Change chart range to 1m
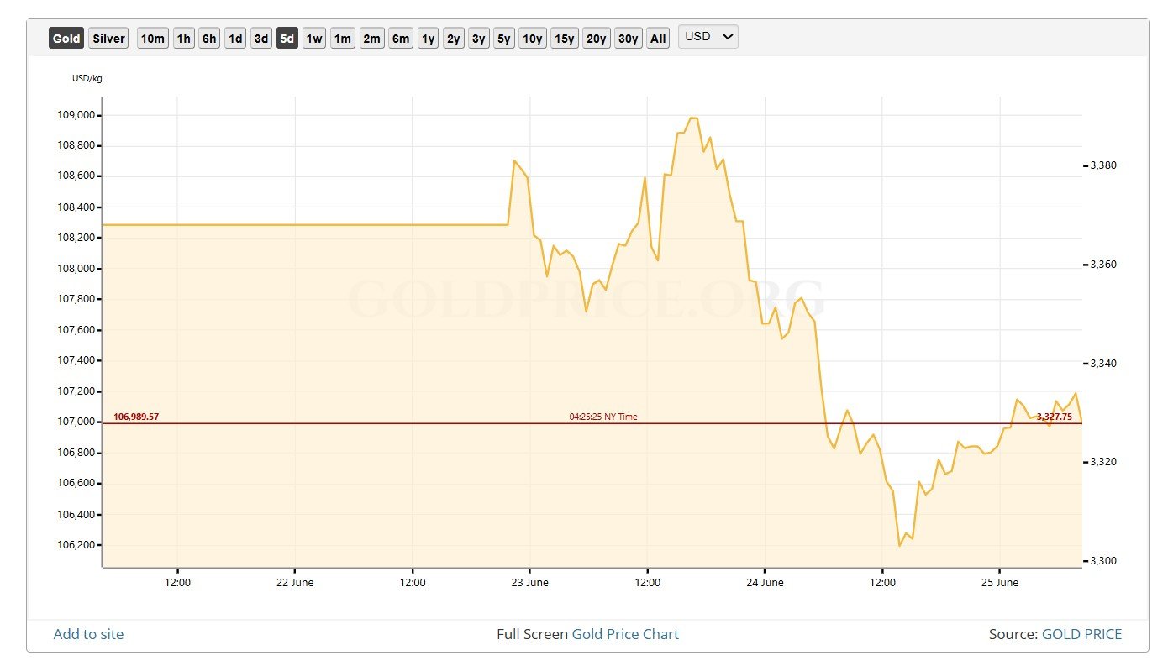 tap(342, 38)
